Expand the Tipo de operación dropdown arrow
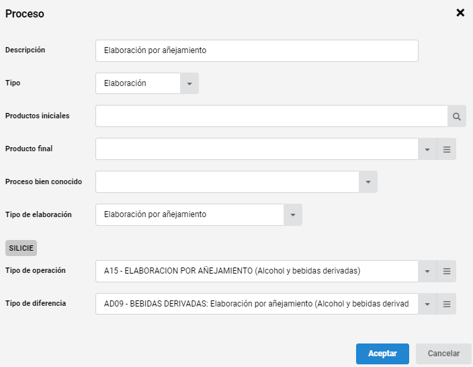473x367 pixels. click(427, 272)
